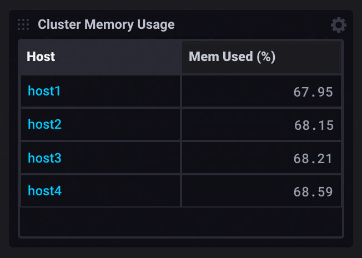Viewport: 362px width, 258px height.
Task: Click the empty row below host4
Action: [181, 222]
